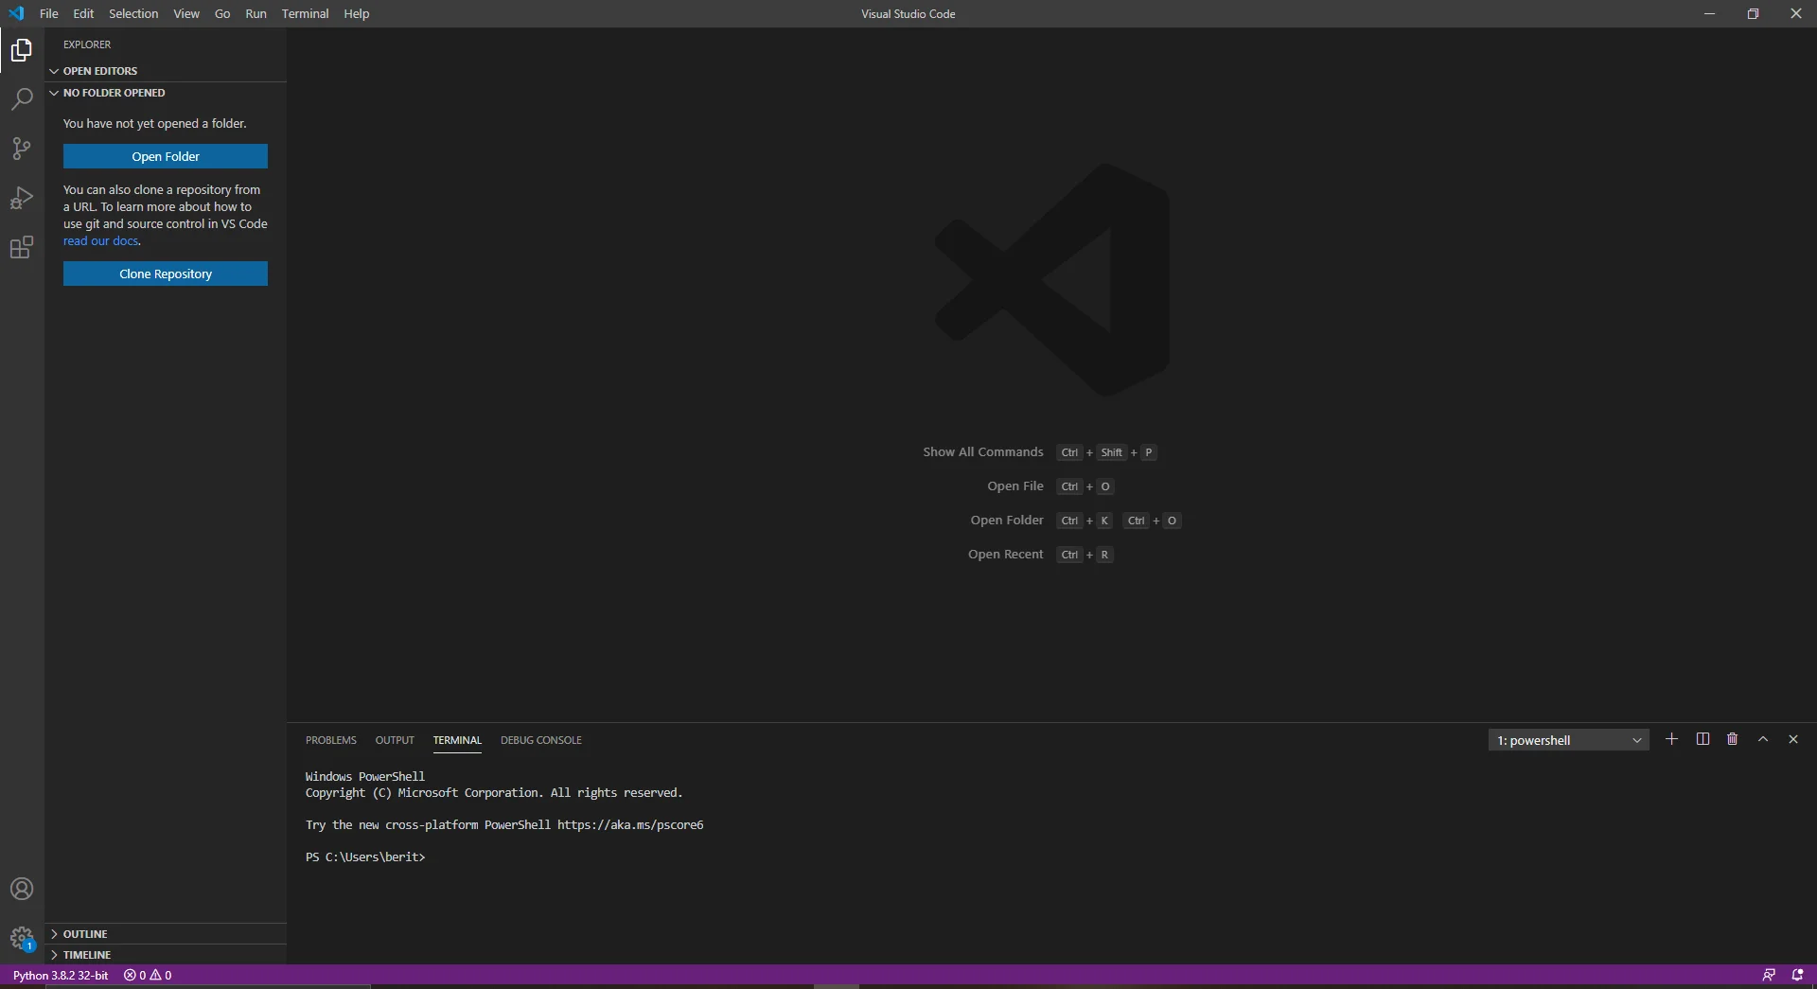Open the terminal selector dropdown powershell
This screenshot has width=1817, height=989.
click(x=1568, y=740)
